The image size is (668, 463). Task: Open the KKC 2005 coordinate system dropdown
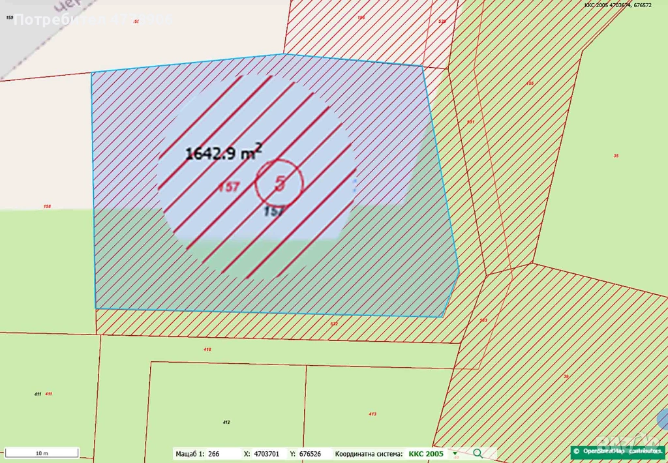(454, 454)
